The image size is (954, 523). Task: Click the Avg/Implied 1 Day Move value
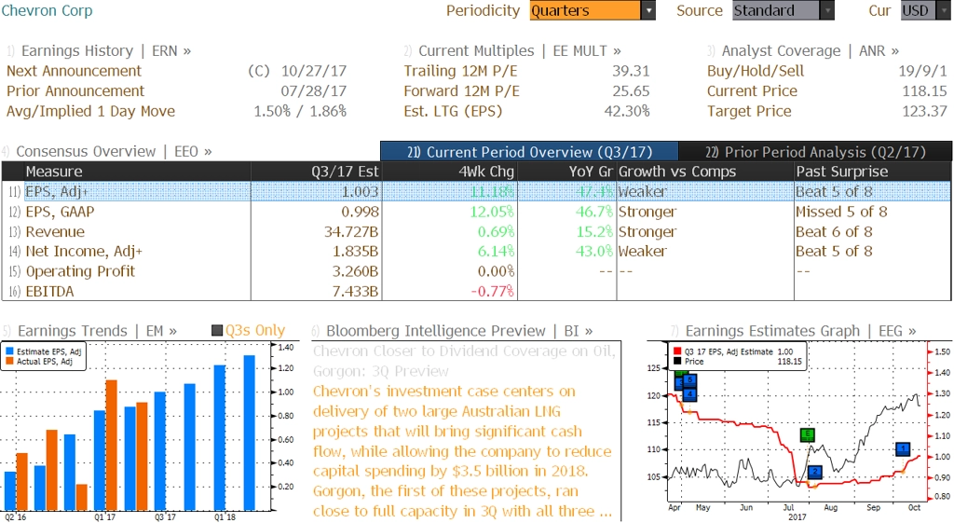pos(300,112)
